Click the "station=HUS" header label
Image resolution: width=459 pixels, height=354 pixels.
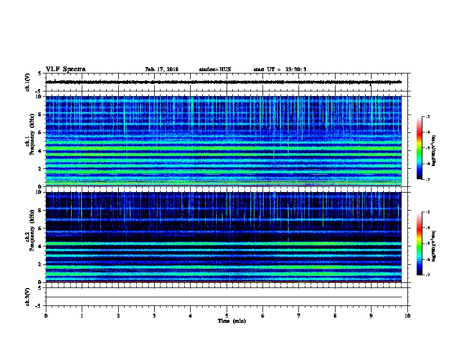click(215, 69)
